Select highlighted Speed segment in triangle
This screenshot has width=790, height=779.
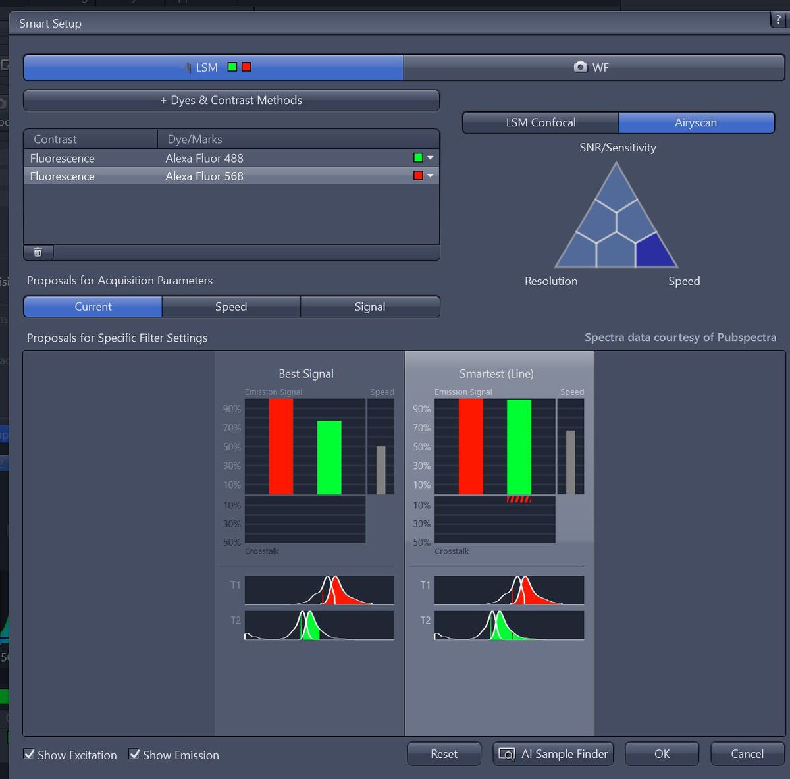pos(654,252)
